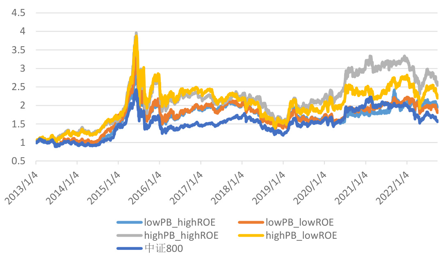443x258 pixels.
Task: Select the lowPB_lowROE legend label
Action: [300, 222]
